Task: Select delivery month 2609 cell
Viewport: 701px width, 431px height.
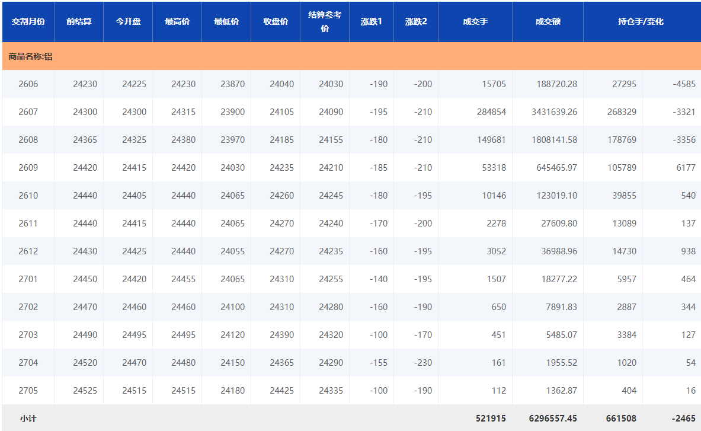Action: pos(28,168)
